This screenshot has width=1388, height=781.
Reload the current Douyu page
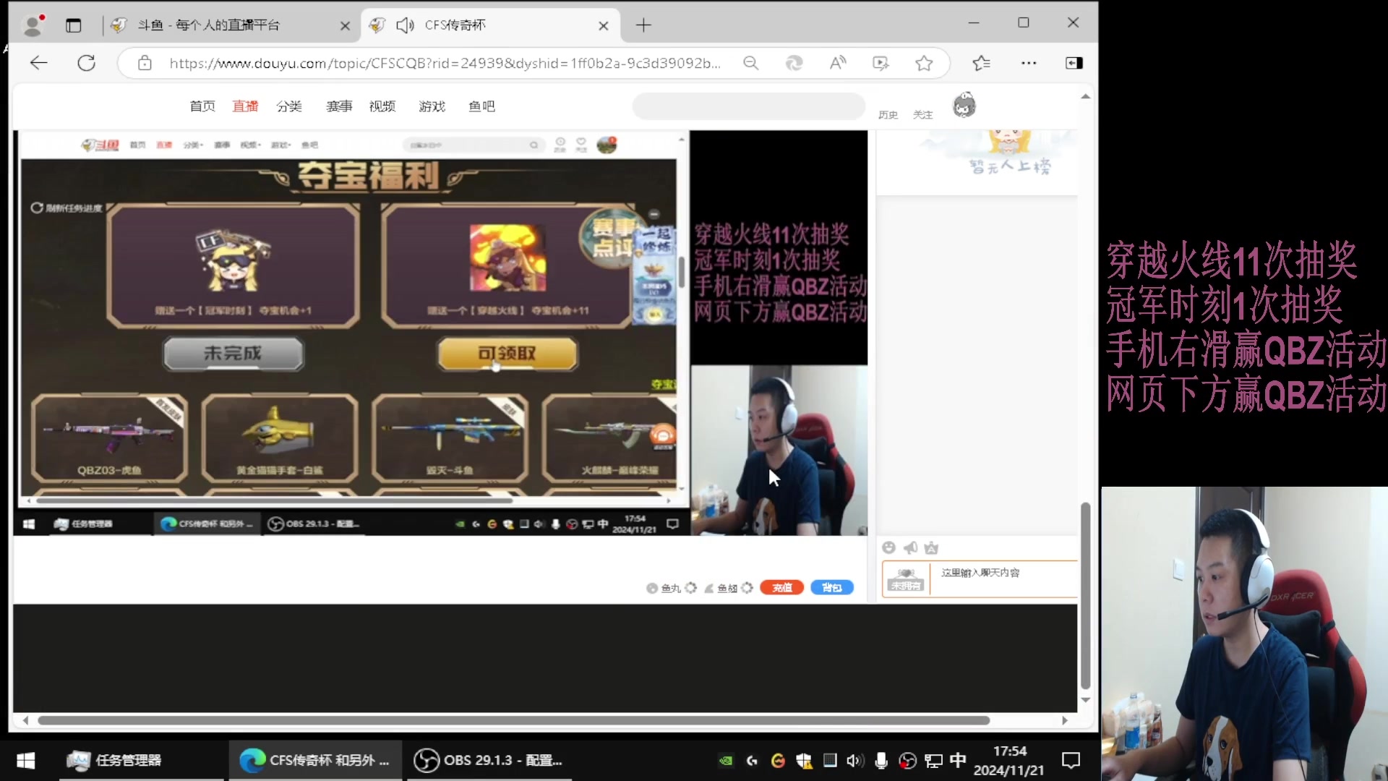click(x=87, y=63)
